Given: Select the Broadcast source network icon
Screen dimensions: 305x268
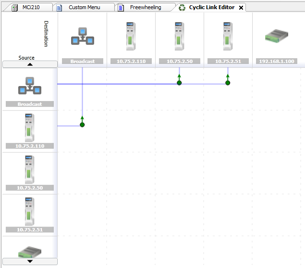Looking at the screenshot, I should 30,87.
